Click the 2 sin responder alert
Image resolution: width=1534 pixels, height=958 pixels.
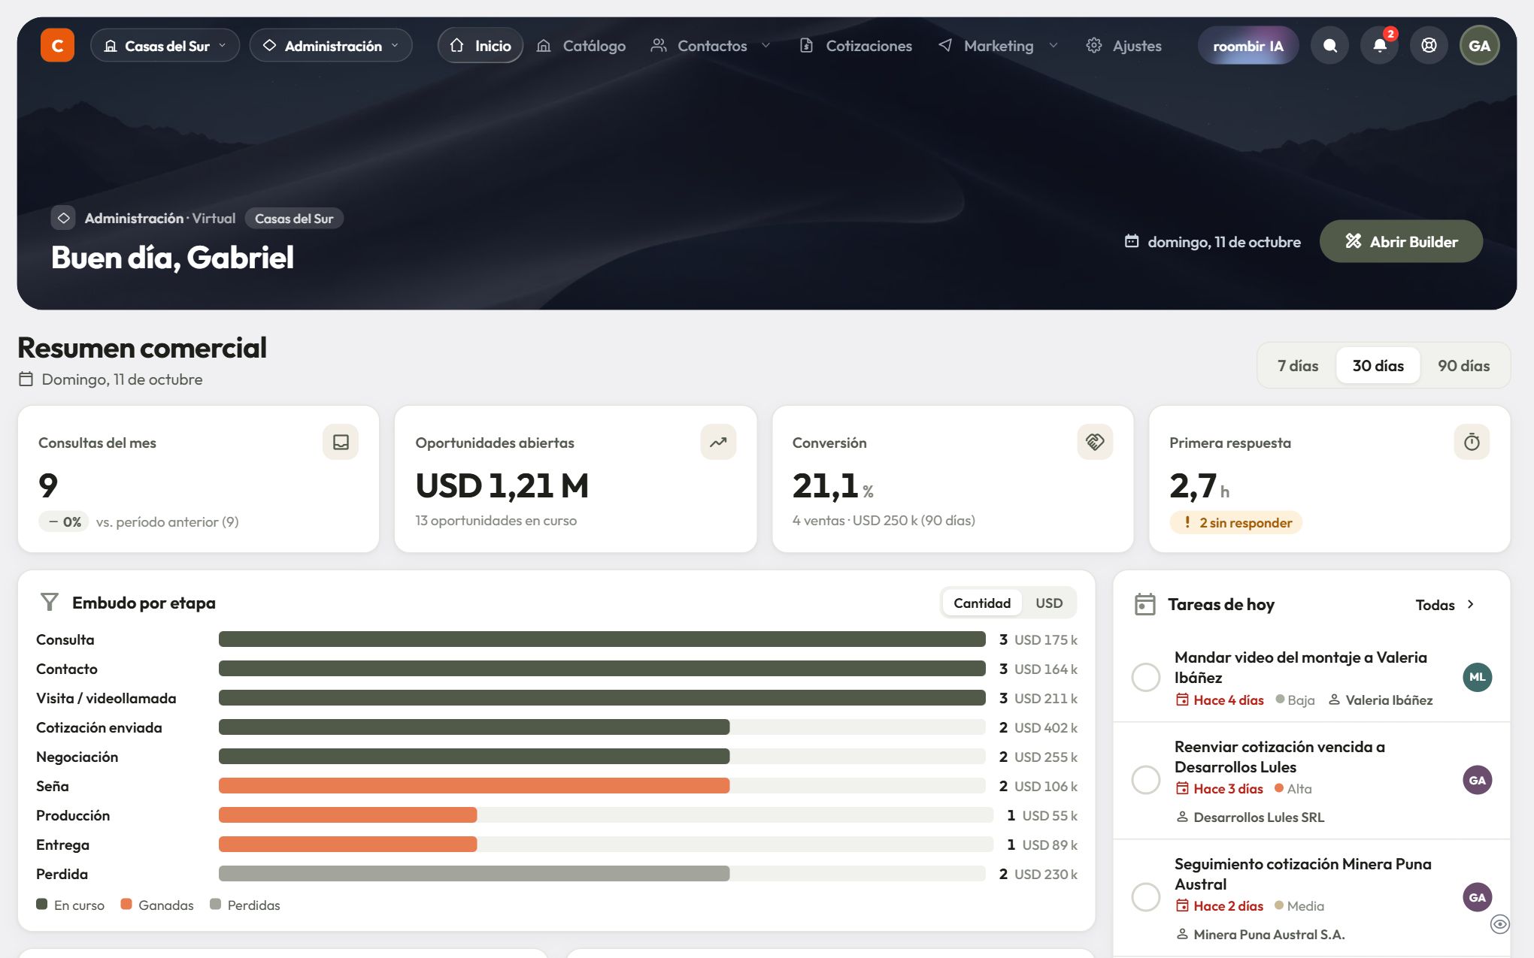pyautogui.click(x=1236, y=522)
